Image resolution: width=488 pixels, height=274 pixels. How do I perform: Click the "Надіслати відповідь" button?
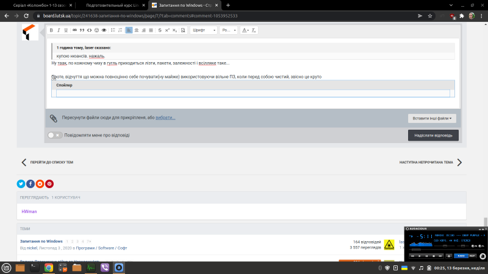click(432, 135)
